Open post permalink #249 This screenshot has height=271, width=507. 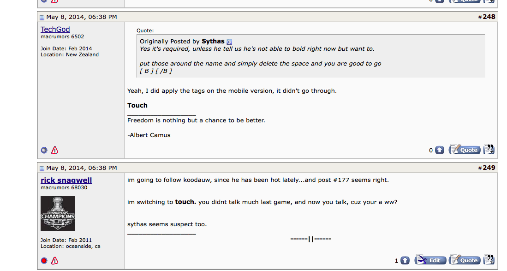point(489,168)
